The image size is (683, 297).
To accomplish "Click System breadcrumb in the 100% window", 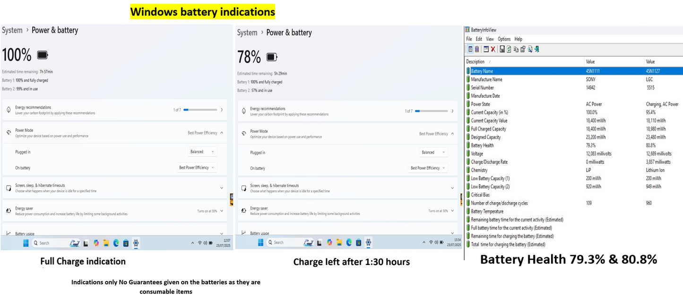I will [x=12, y=30].
